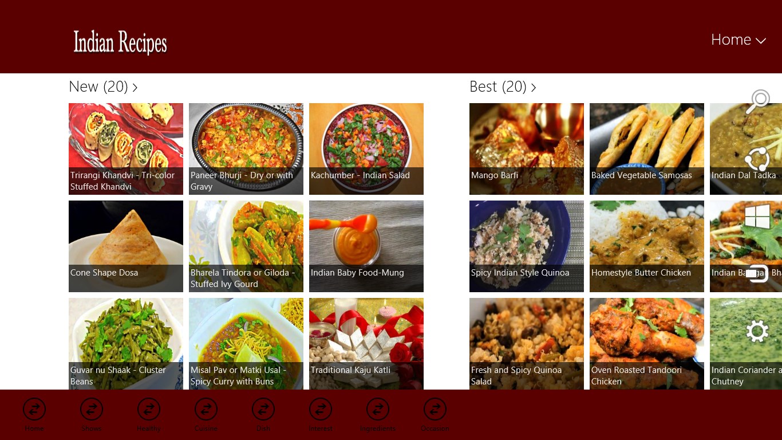782x440 pixels.
Task: Open the Settings gear charm
Action: 757,331
